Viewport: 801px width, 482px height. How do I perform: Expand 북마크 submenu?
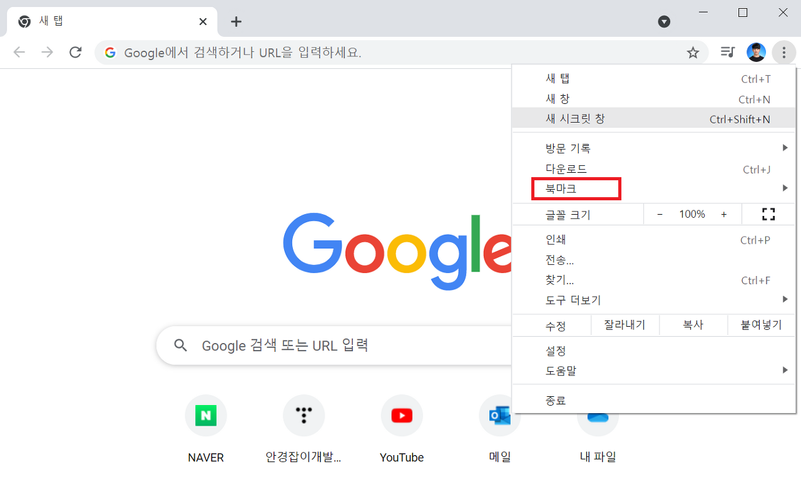click(x=654, y=188)
